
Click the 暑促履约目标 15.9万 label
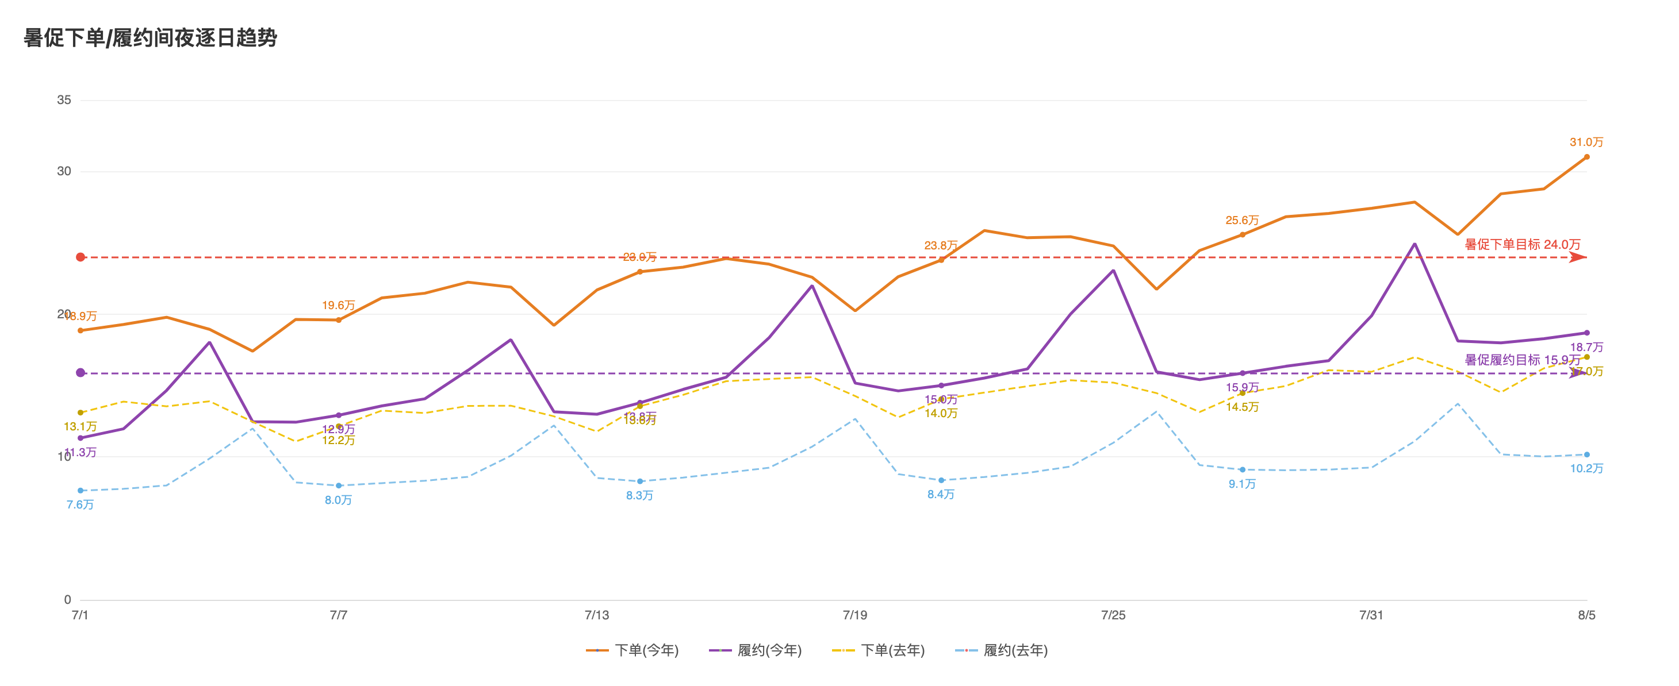pyautogui.click(x=1523, y=360)
